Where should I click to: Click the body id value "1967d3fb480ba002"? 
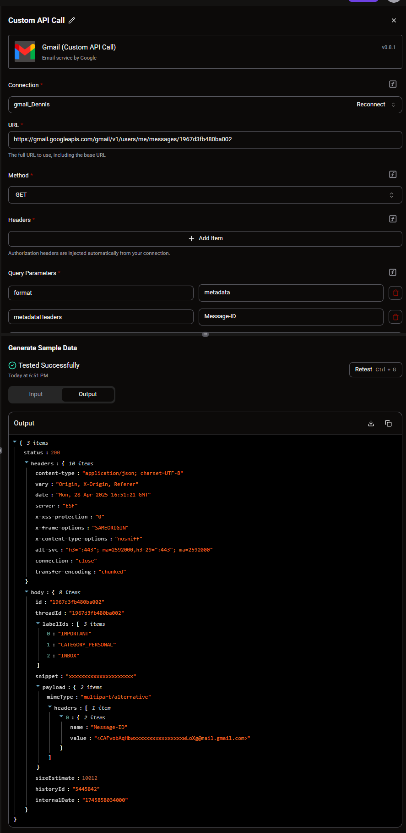(x=77, y=602)
